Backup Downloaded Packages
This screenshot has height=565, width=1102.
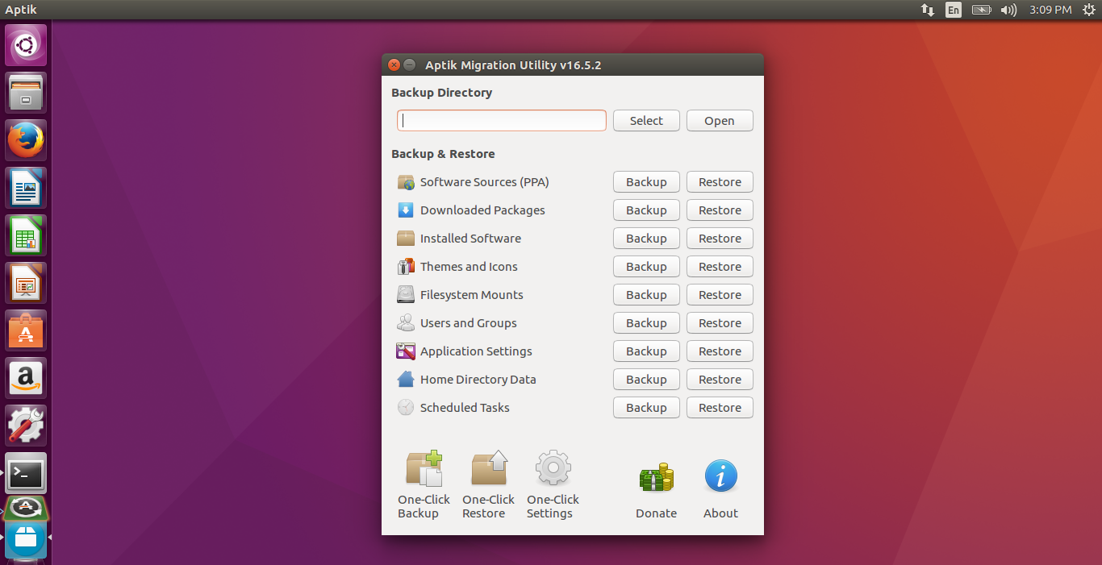pyautogui.click(x=646, y=210)
